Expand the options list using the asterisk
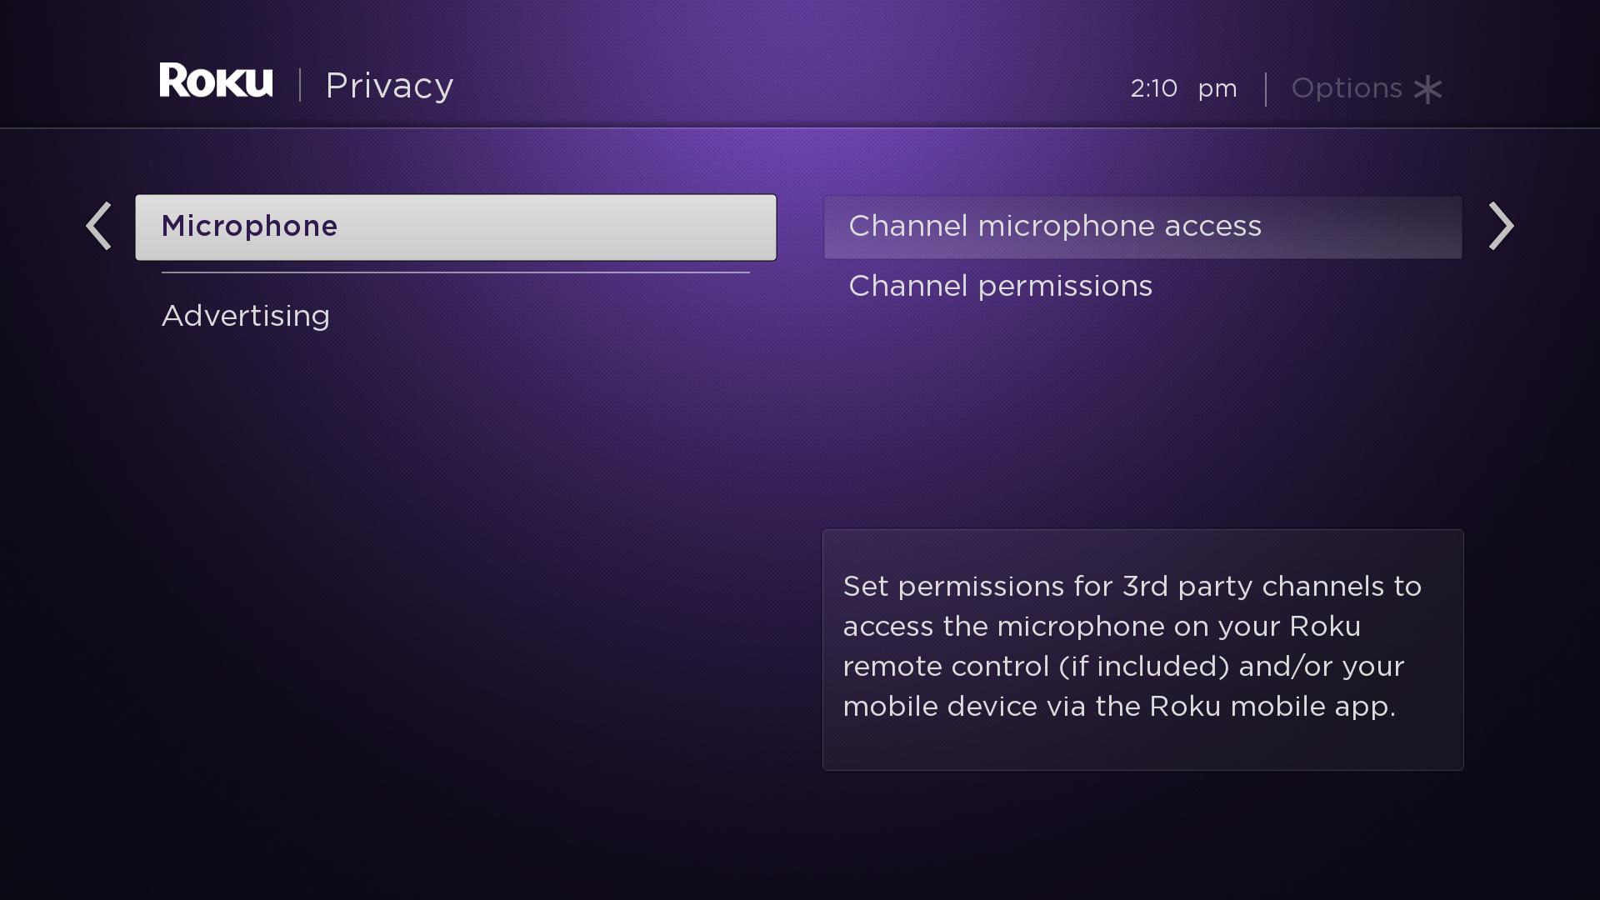Viewport: 1600px width, 900px height. pyautogui.click(x=1427, y=88)
